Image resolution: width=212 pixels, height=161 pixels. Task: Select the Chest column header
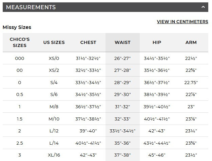88,43
